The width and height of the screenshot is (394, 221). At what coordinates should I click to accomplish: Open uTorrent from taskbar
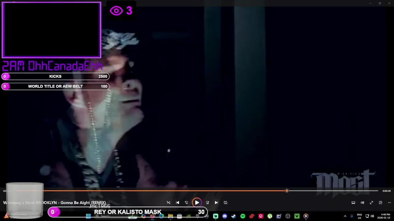(x=270, y=216)
